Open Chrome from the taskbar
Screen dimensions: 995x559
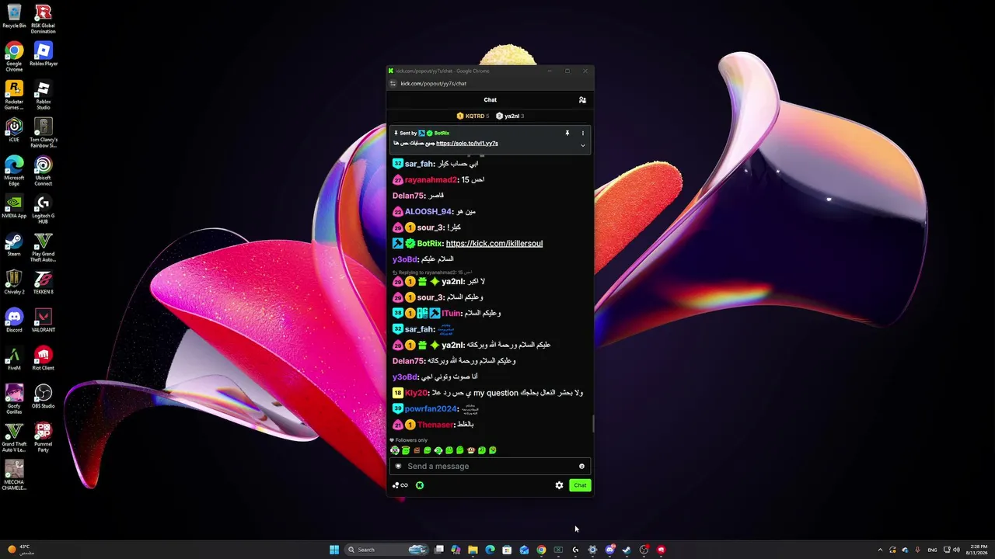tap(541, 550)
